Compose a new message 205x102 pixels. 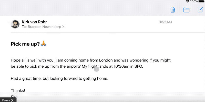coord(200,10)
